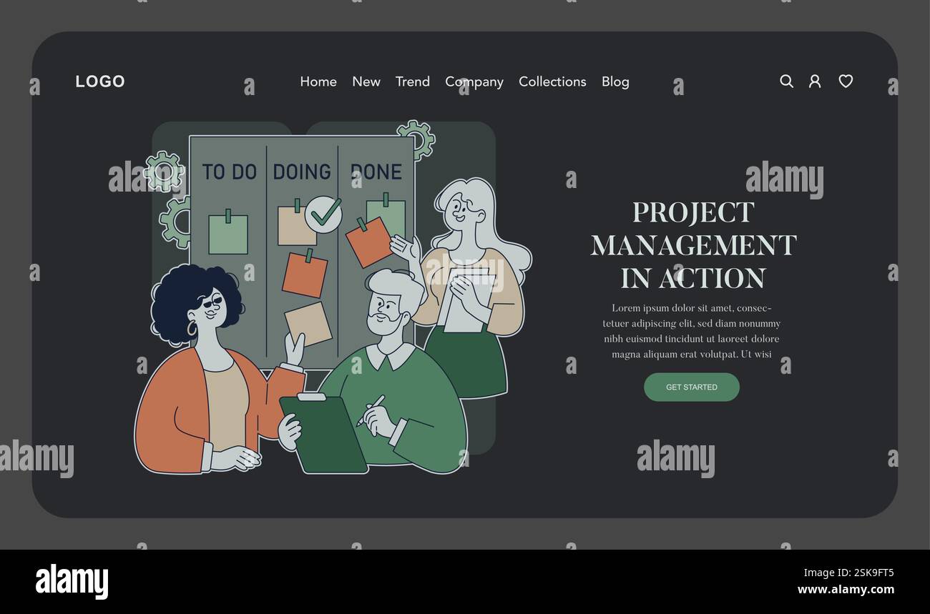Viewport: 930px width, 614px height.
Task: Go to the New menu item
Action: [366, 81]
